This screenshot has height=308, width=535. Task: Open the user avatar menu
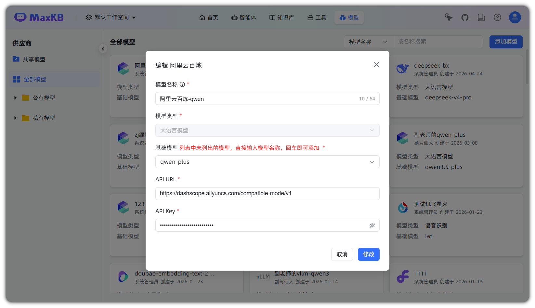tap(515, 17)
